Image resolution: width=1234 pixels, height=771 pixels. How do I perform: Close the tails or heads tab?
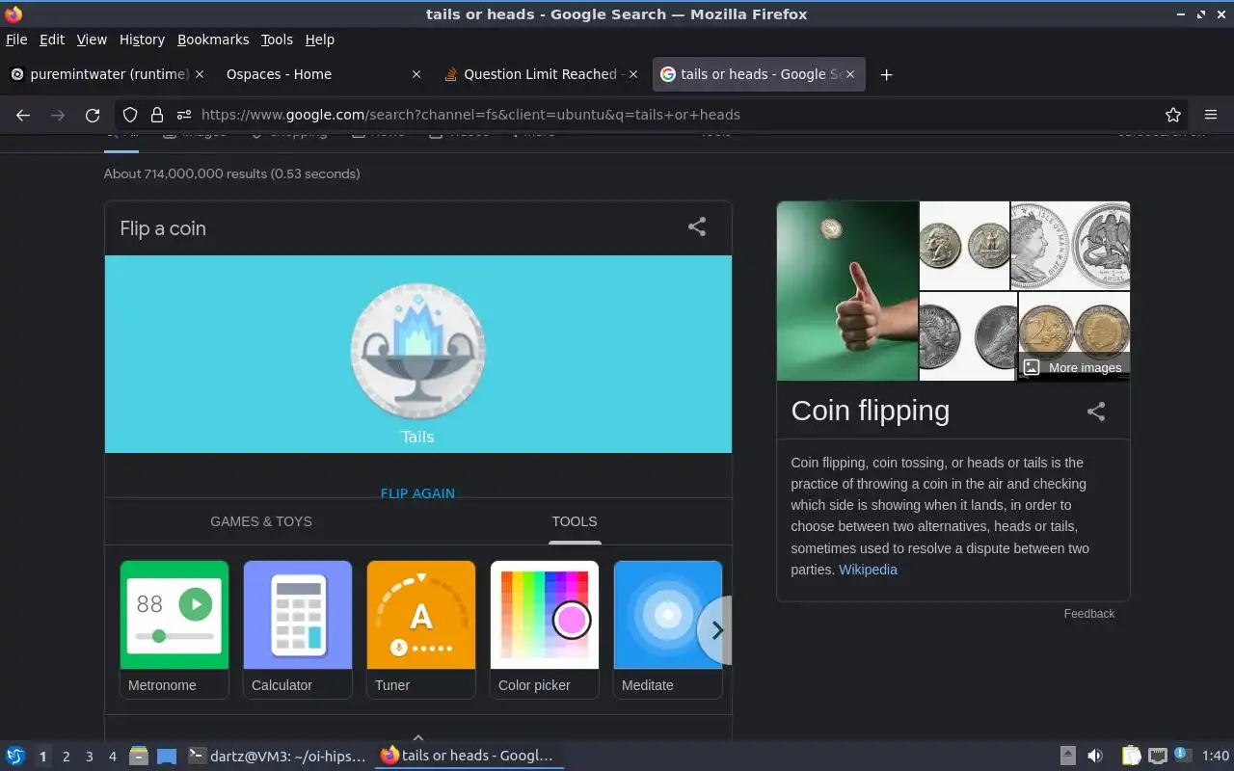[850, 74]
